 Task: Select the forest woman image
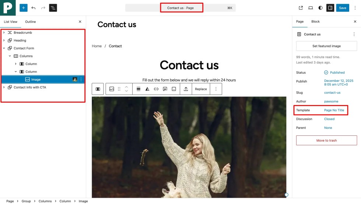189,147
